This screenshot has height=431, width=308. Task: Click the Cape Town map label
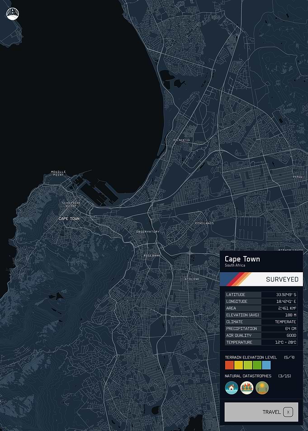point(69,218)
